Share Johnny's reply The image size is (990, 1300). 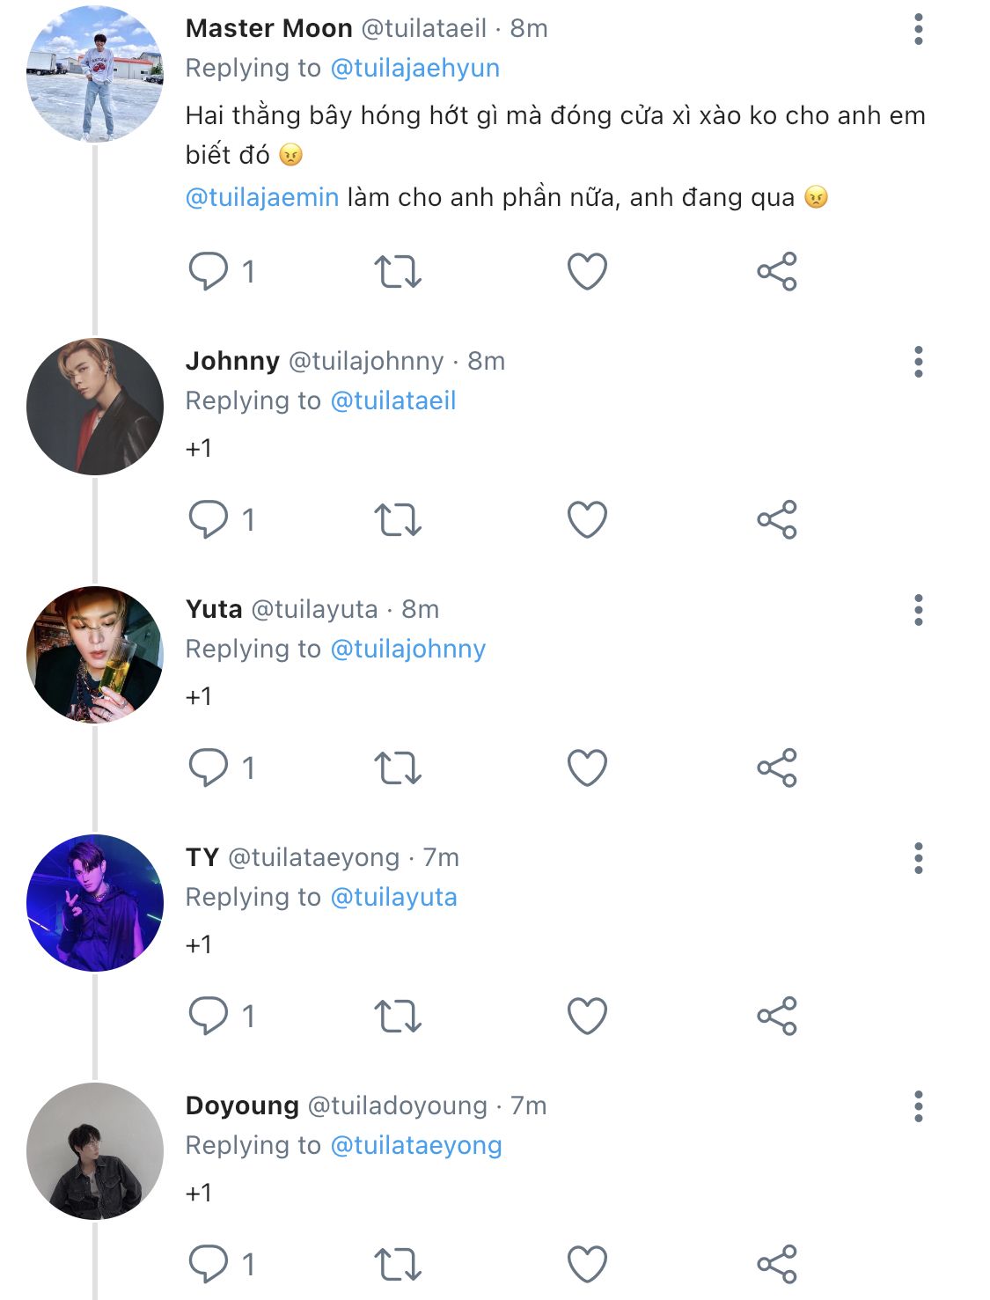click(776, 519)
